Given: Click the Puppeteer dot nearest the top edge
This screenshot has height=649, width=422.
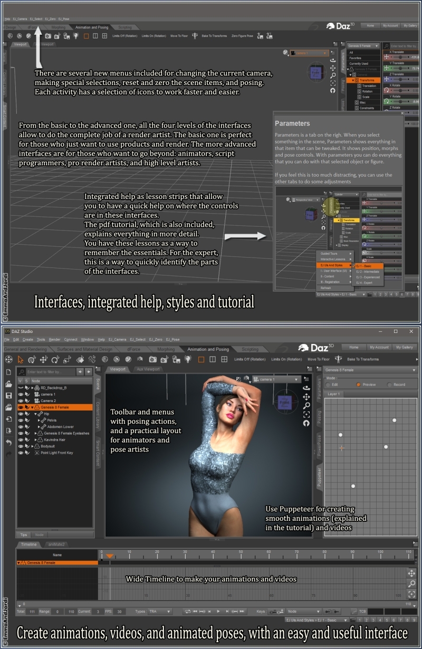Looking at the screenshot, I should click(x=395, y=421).
